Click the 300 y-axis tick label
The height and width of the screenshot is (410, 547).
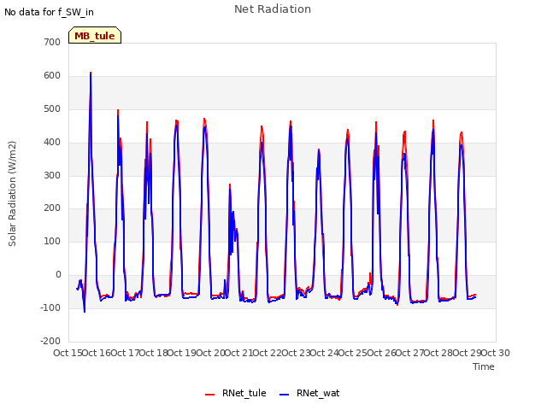[52, 175]
